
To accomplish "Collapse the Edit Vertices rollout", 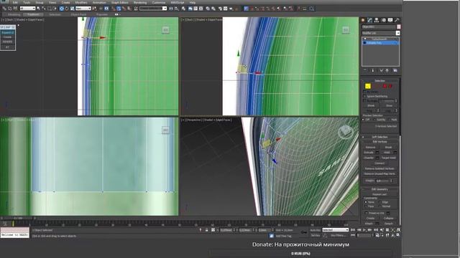I will 380,142.
